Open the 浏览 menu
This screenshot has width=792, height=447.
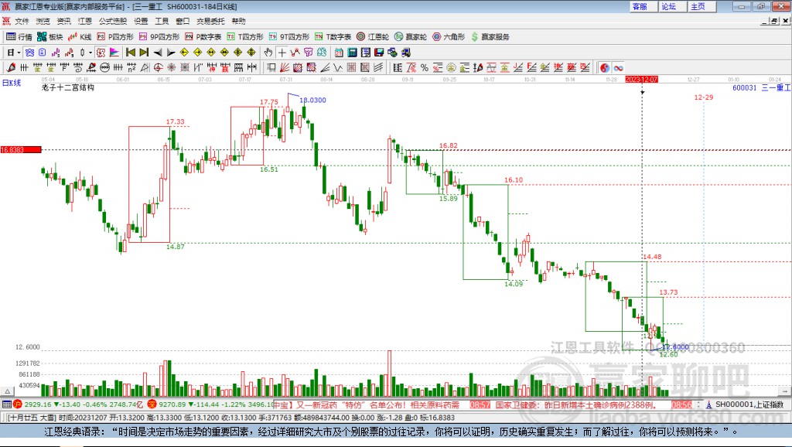(43, 21)
